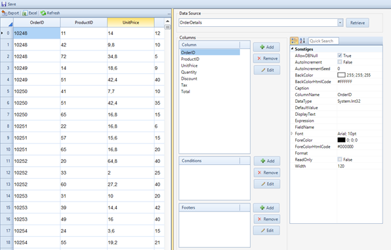
Task: Click the Retrieve button
Action: click(x=358, y=23)
